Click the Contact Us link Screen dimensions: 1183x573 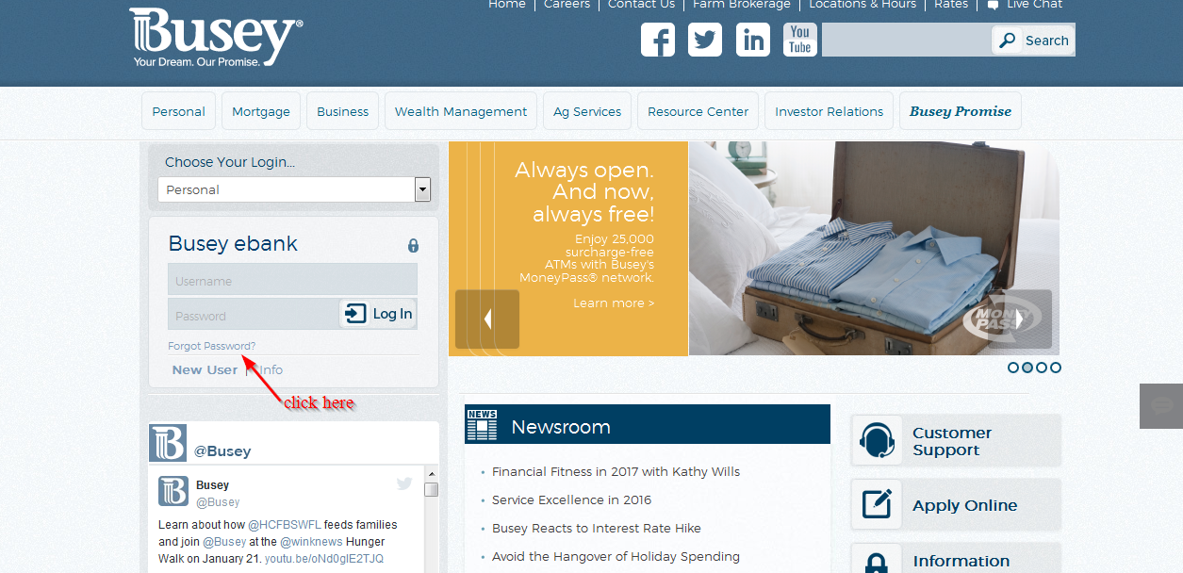pyautogui.click(x=641, y=5)
